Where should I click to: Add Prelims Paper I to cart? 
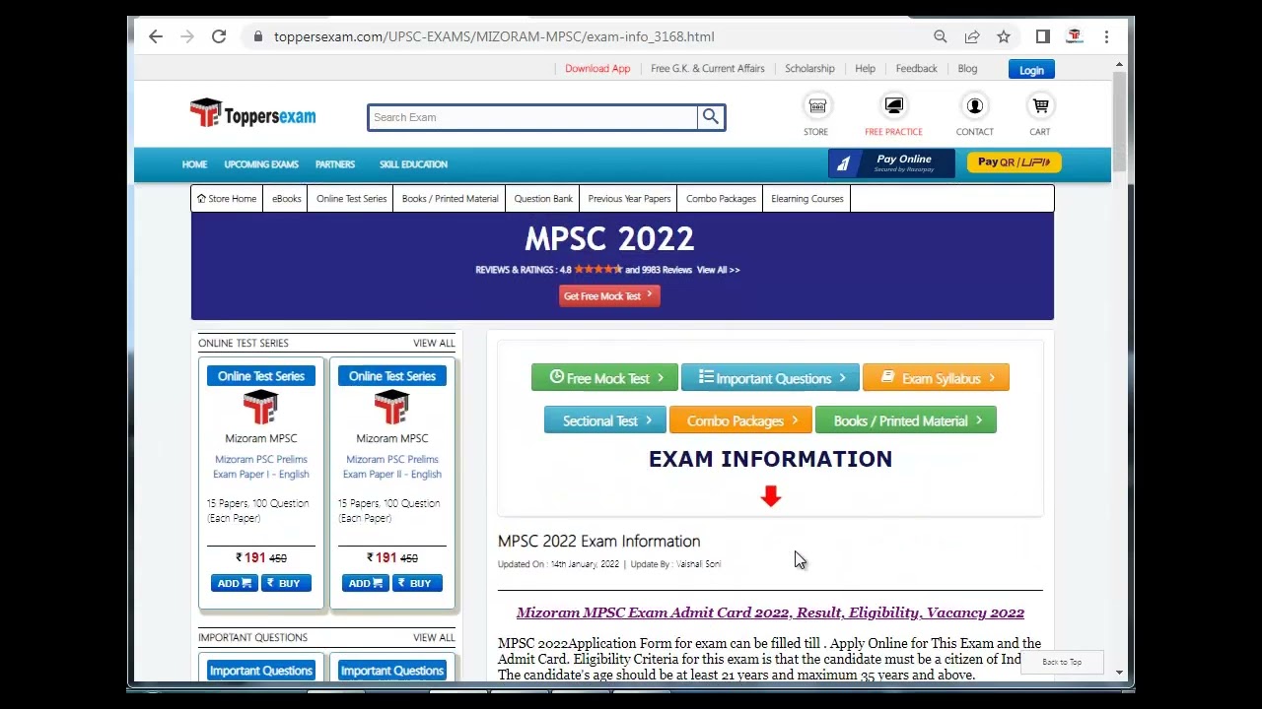(235, 583)
